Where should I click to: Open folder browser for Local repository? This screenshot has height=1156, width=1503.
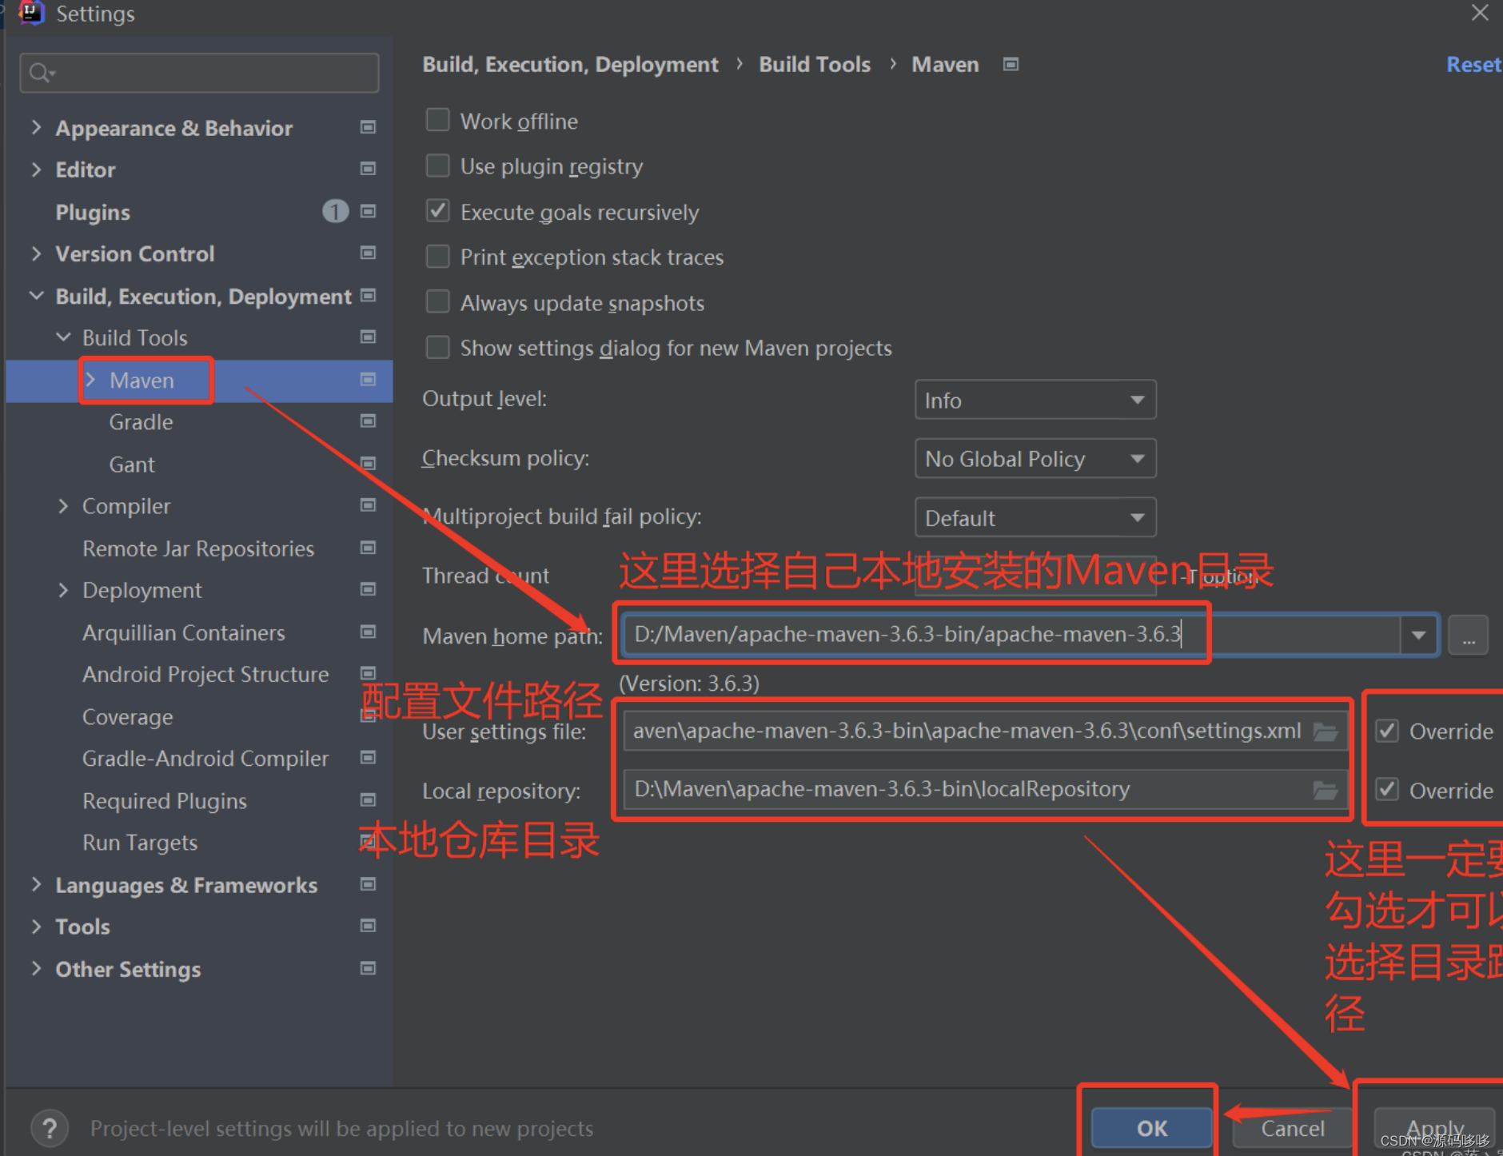1325,791
